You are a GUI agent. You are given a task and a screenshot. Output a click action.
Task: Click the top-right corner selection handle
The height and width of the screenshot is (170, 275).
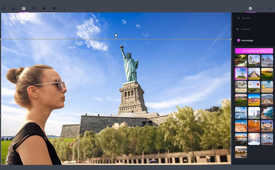pyautogui.click(x=231, y=39)
